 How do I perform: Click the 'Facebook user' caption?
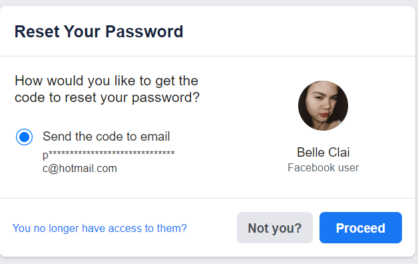(323, 167)
